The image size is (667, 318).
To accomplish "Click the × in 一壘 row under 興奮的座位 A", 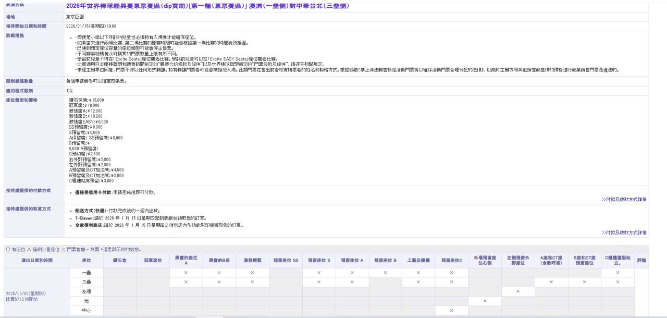I will coord(186,273).
